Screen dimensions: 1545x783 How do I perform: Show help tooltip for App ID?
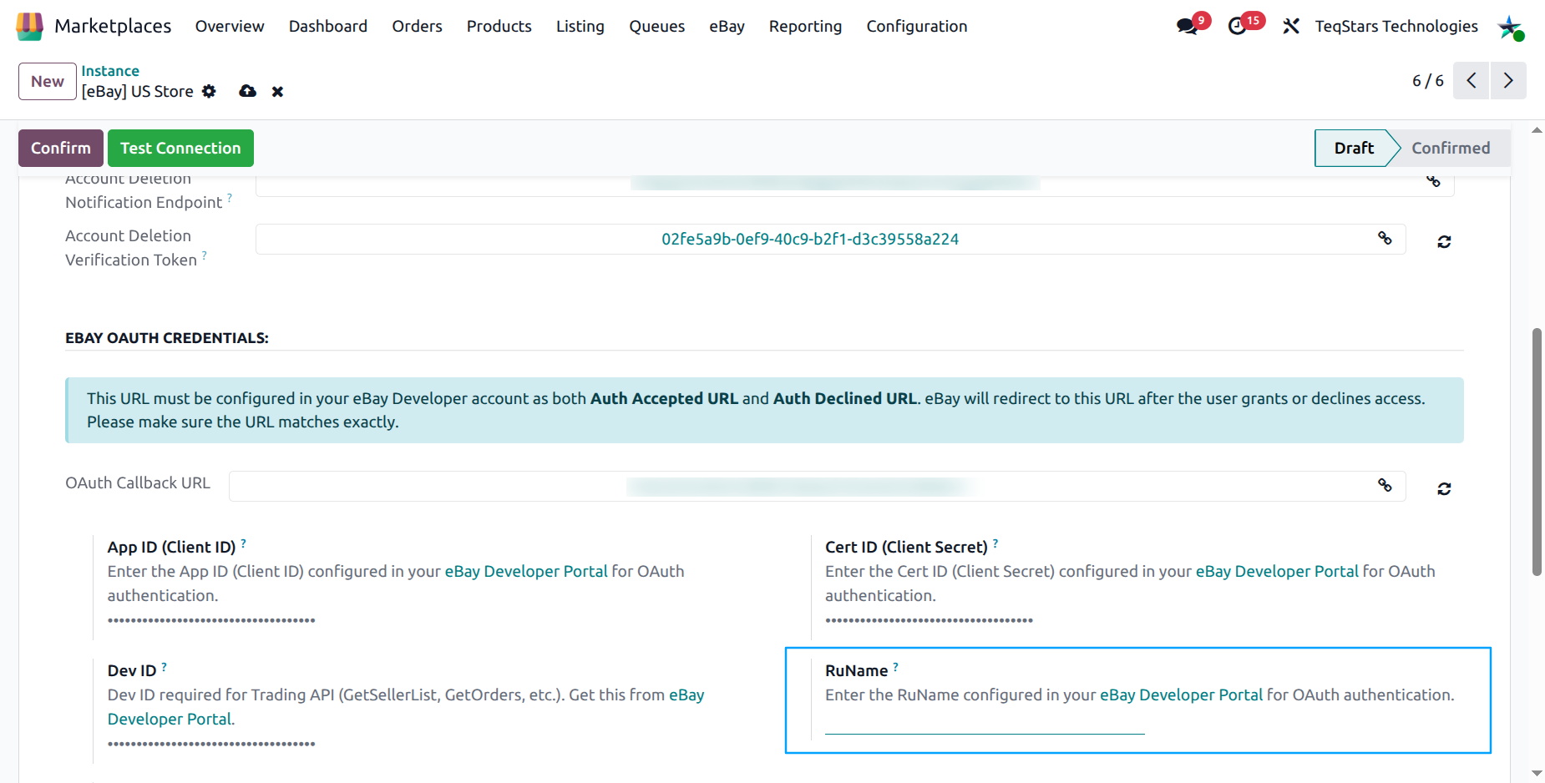[x=243, y=543]
